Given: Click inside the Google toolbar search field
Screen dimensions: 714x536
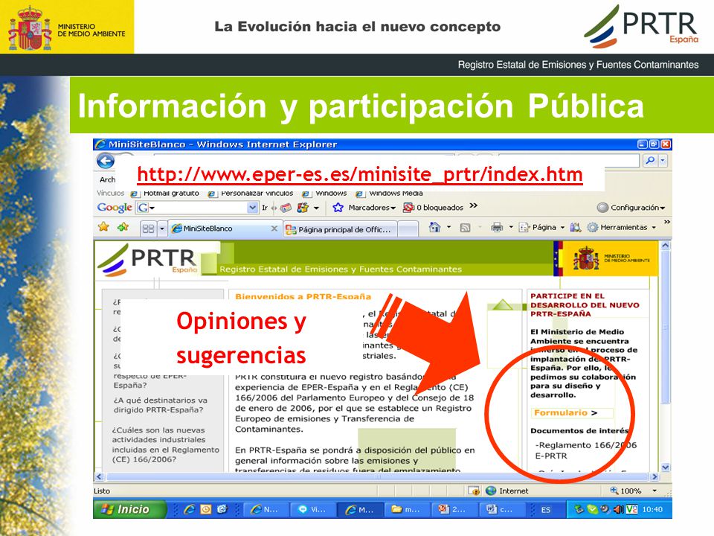Looking at the screenshot, I should [x=200, y=208].
